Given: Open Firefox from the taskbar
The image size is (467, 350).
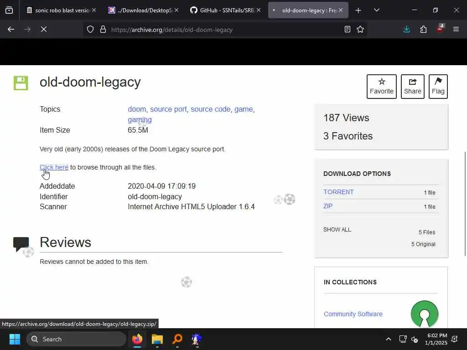Looking at the screenshot, I should click(x=137, y=339).
